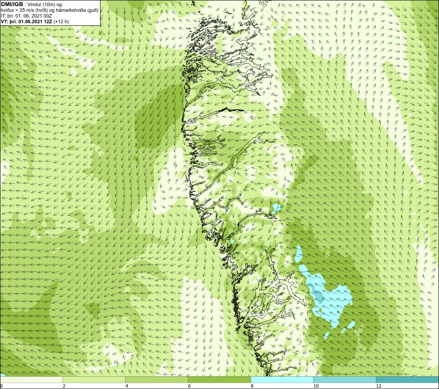Select the darkest teal segment above 12 m/s
The width and height of the screenshot is (439, 389).
coord(408,379)
